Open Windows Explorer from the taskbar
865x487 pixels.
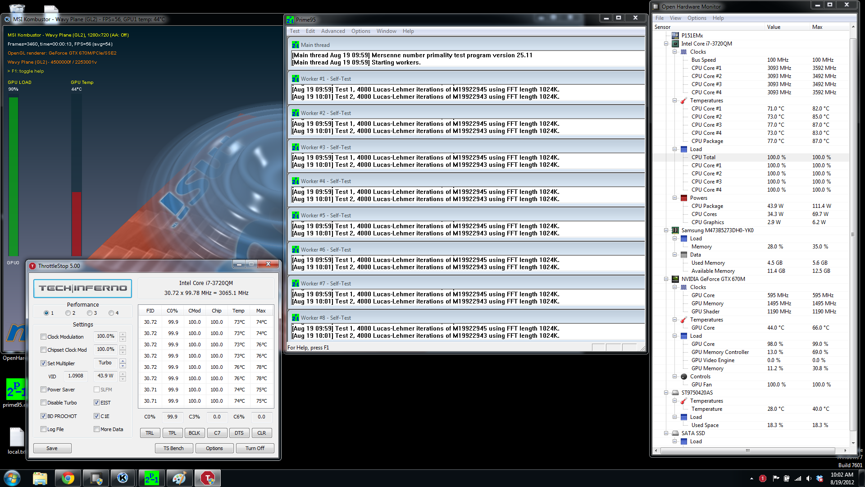point(40,478)
